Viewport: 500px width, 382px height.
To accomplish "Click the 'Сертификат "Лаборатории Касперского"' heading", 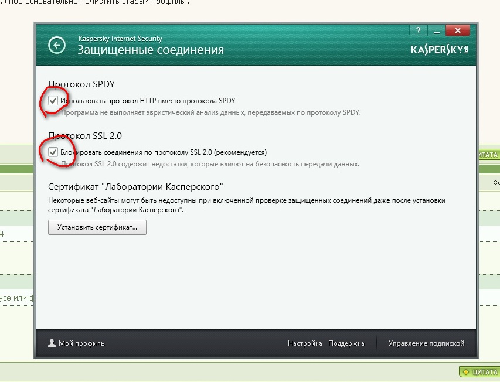I will point(135,187).
